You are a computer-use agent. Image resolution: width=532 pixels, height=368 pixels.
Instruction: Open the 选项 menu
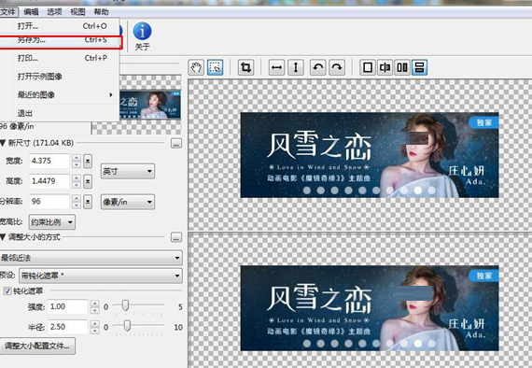[54, 12]
